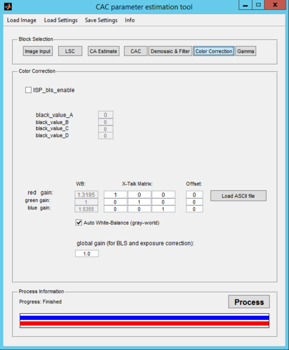The image size is (289, 350).
Task: Click the Load ASCII file button
Action: click(238, 196)
